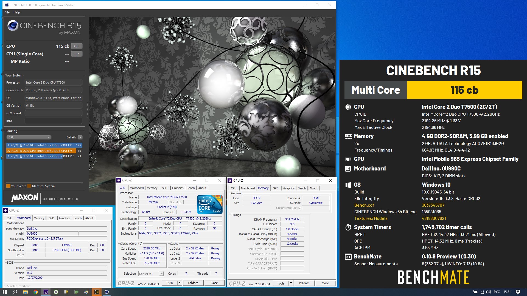Click the Bench.cof yellow link

coord(364,205)
